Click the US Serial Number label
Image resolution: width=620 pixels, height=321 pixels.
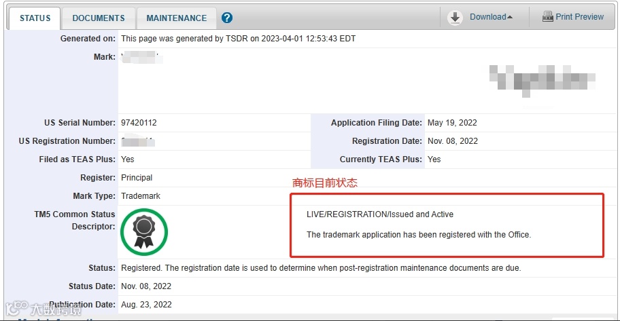click(x=80, y=123)
